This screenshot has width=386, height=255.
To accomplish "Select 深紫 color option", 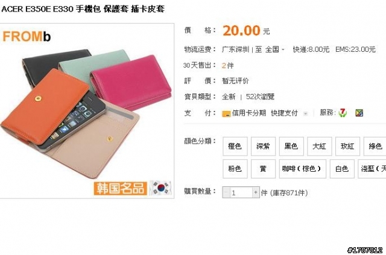I will (263, 146).
